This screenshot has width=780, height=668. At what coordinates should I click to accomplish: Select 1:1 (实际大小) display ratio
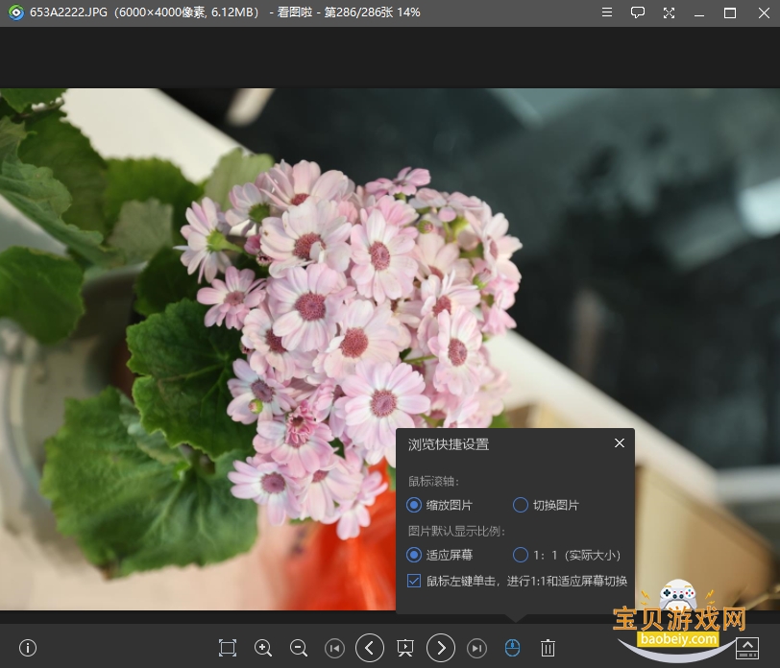pyautogui.click(x=567, y=555)
